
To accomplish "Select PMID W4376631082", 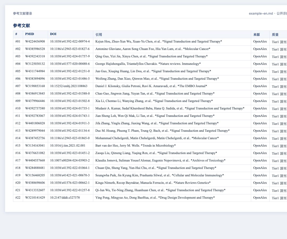I will coord(35,153).
